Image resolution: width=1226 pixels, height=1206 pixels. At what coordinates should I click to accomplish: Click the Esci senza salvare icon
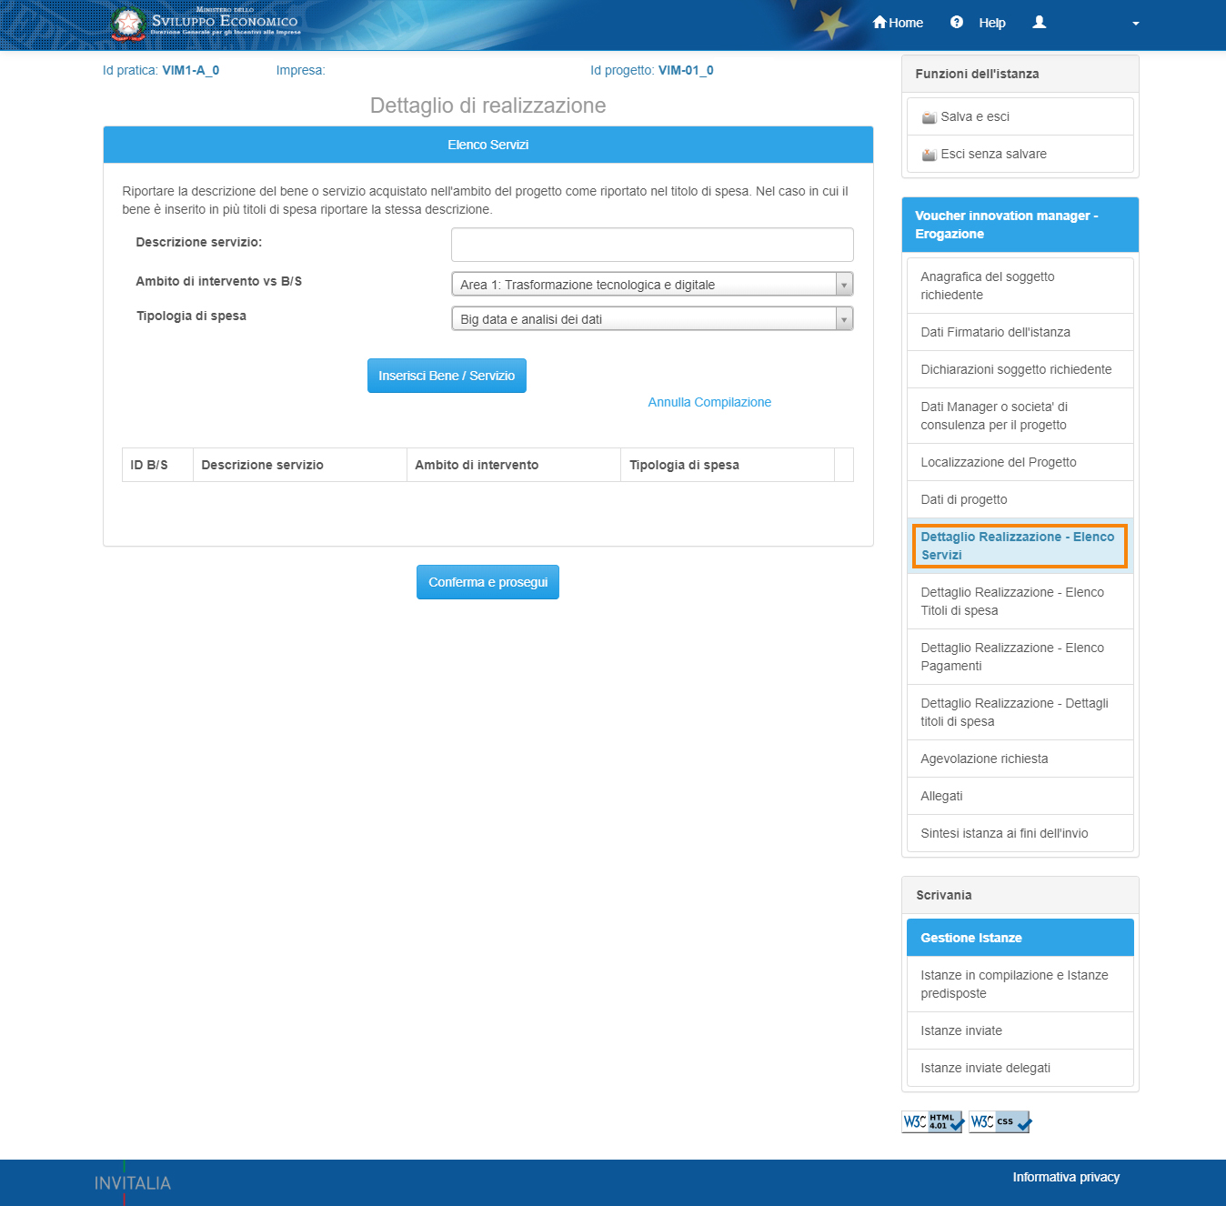929,155
